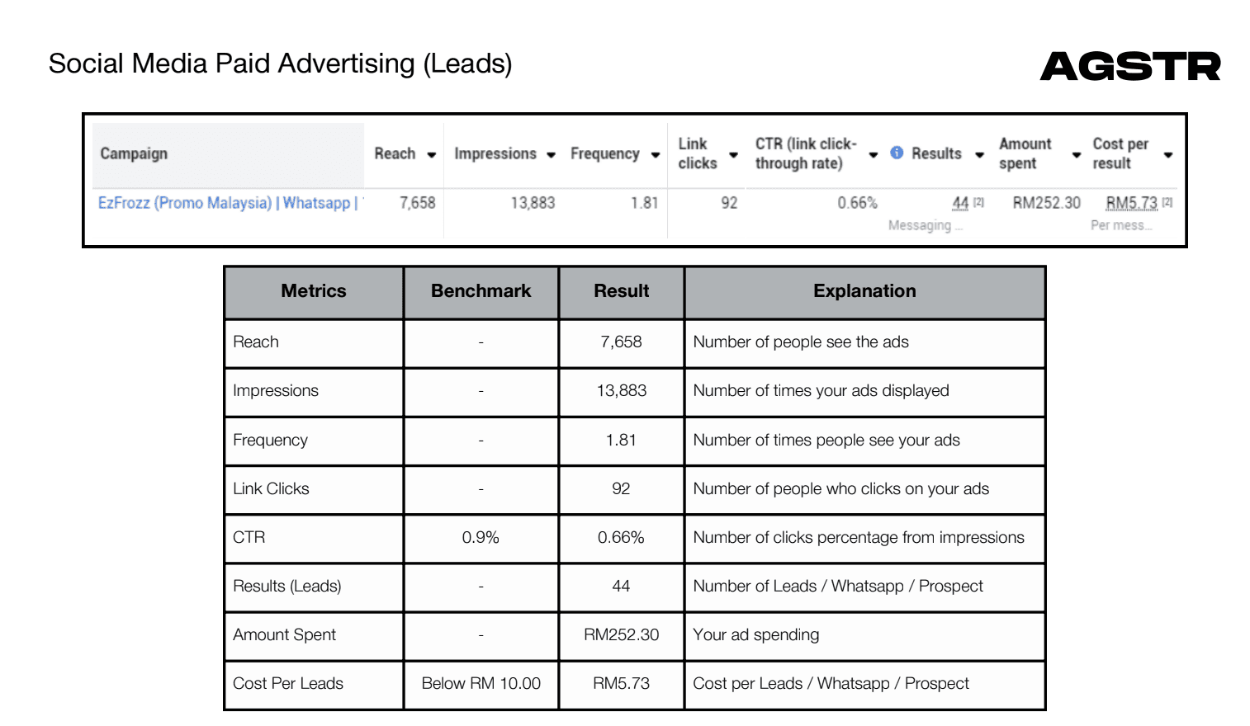
Task: Click the 7,658 cell in the Result column
Action: 622,342
